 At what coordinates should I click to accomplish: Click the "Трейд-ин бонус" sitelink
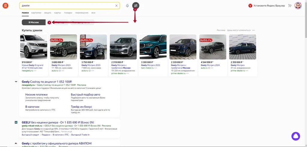click(81, 107)
